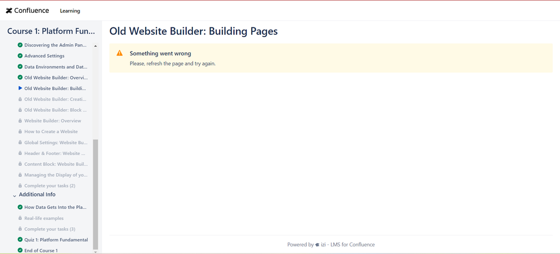Collapse the Additional Info section chevron
Image resolution: width=560 pixels, height=254 pixels.
click(x=14, y=196)
